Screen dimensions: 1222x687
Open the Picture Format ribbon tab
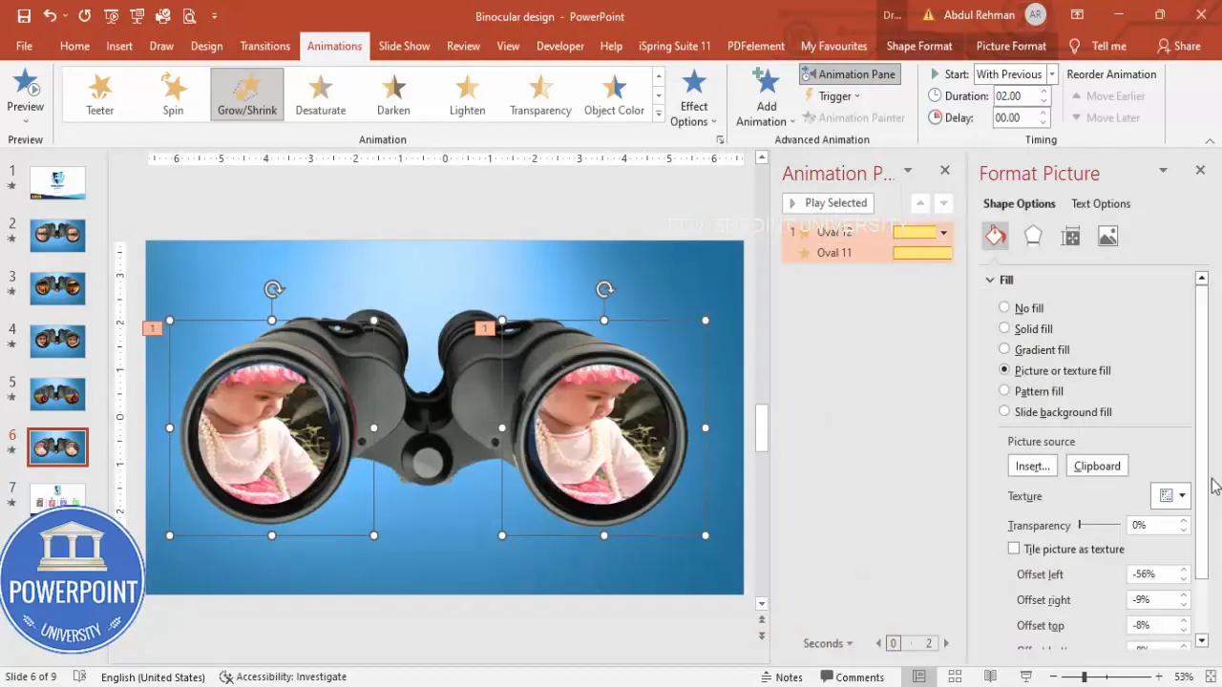click(1011, 46)
